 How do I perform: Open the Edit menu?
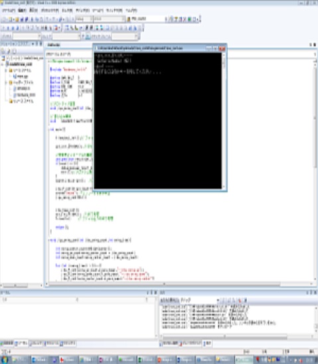point(22,10)
